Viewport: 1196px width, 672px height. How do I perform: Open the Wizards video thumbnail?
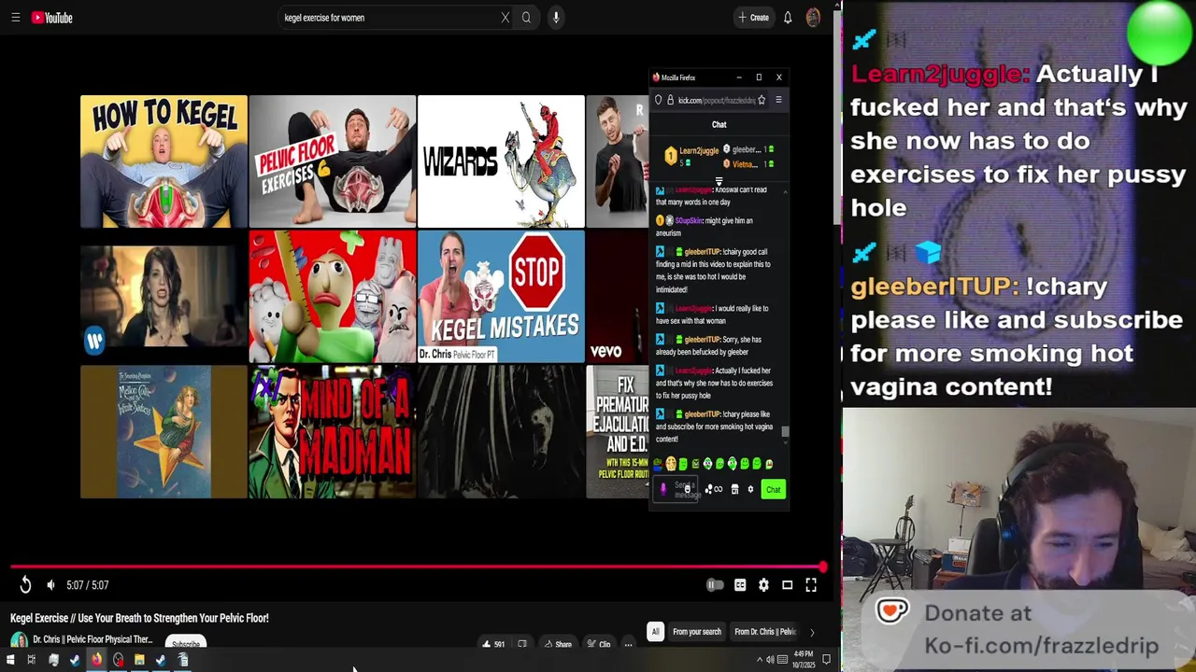point(501,161)
